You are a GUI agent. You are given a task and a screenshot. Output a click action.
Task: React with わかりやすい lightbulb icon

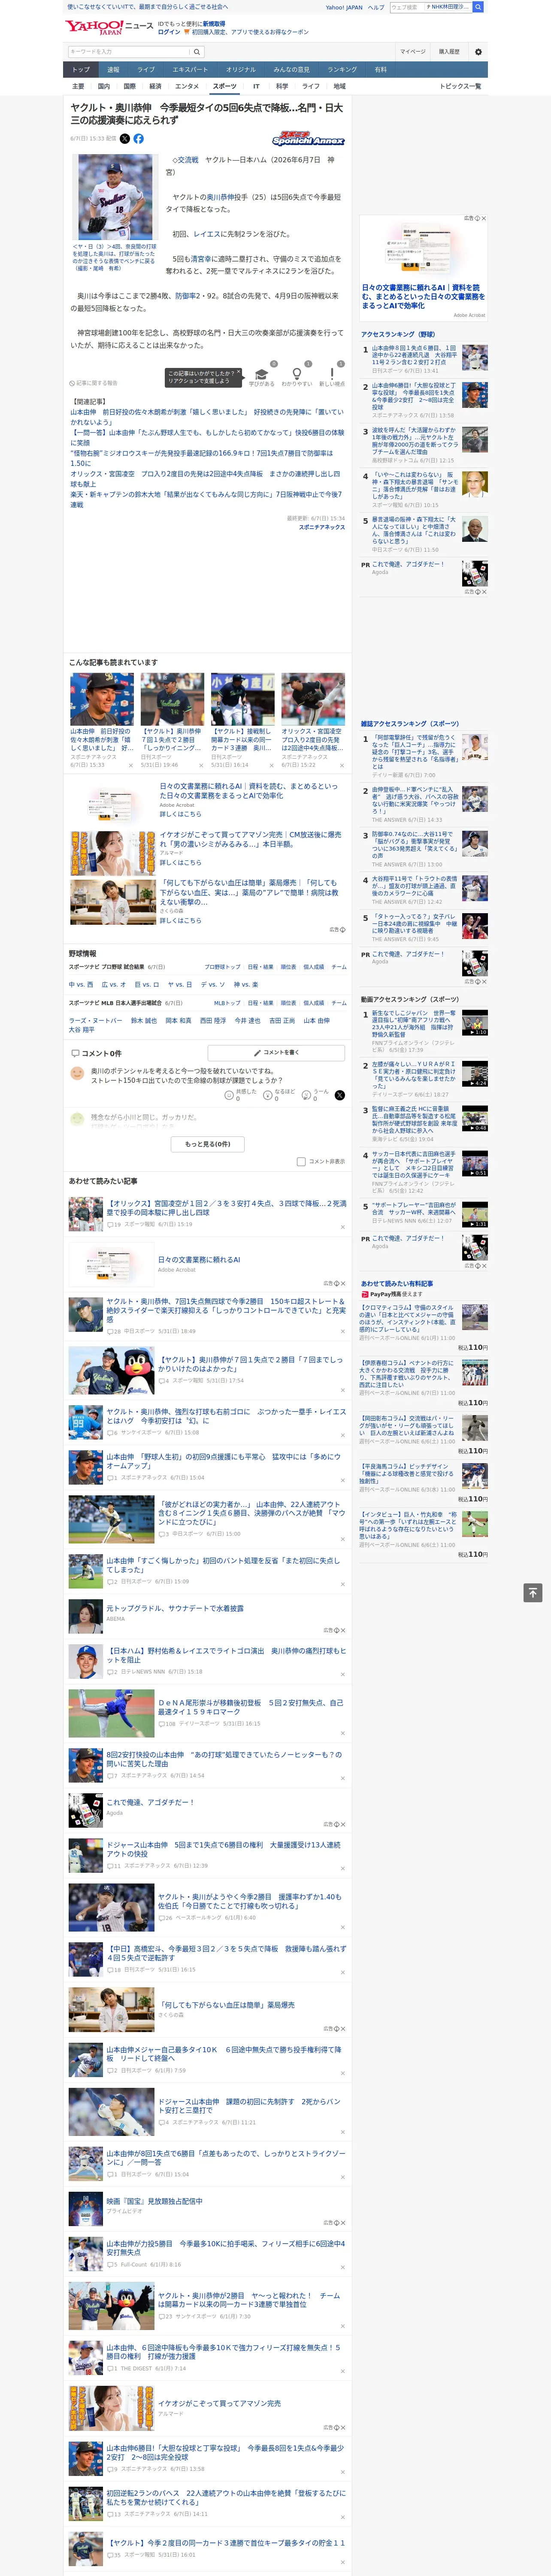[296, 374]
